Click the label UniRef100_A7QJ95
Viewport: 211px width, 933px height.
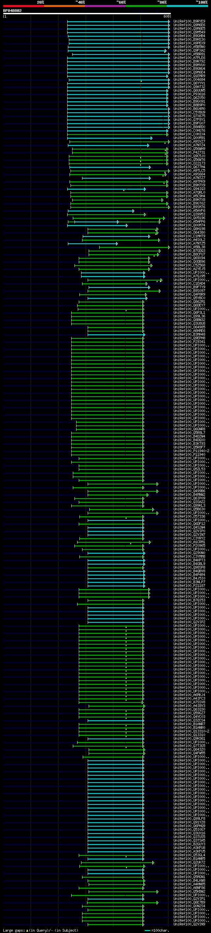click(189, 276)
